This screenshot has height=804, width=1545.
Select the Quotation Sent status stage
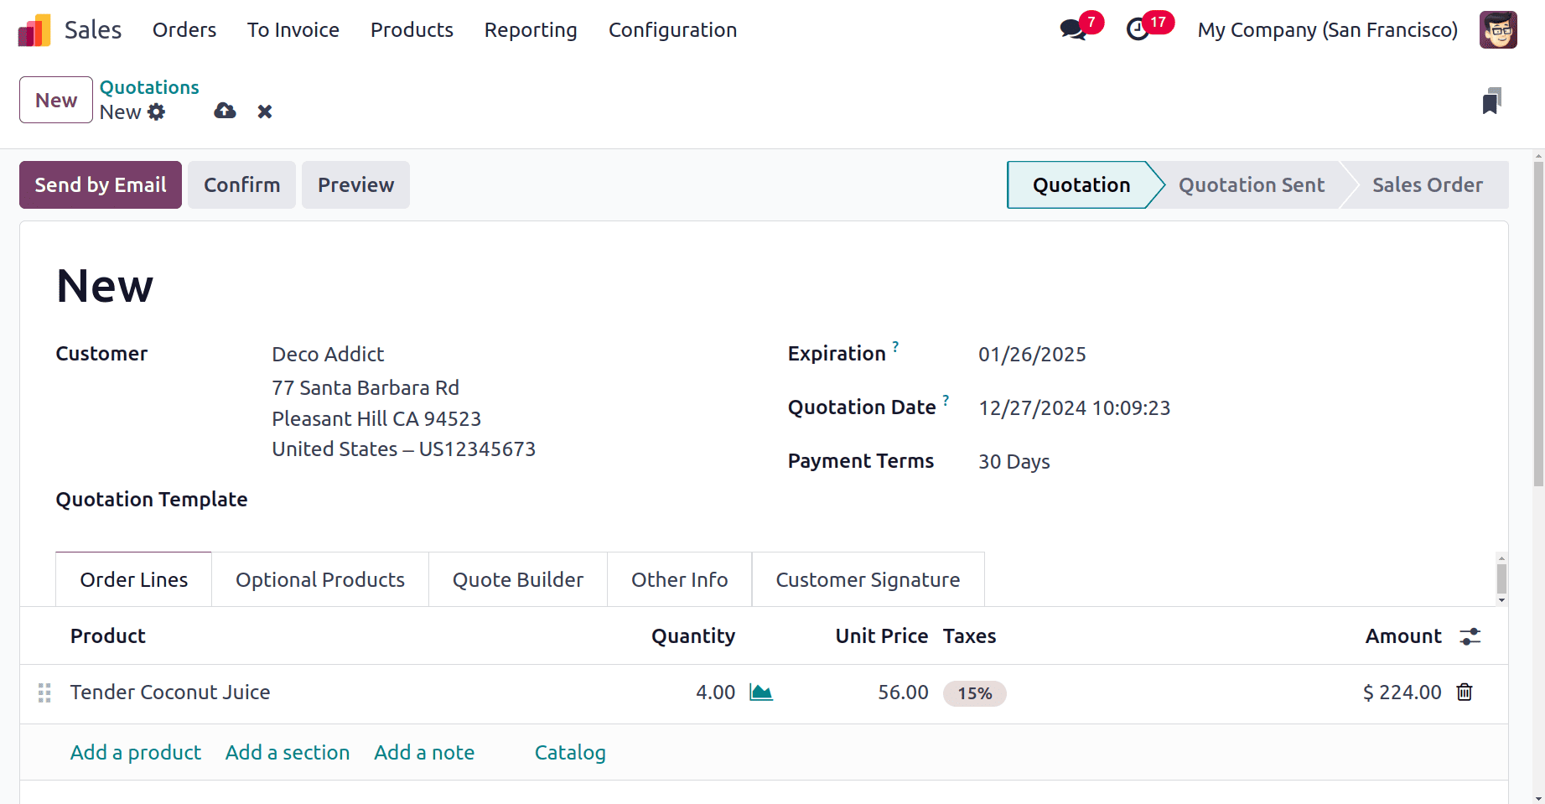coord(1252,184)
